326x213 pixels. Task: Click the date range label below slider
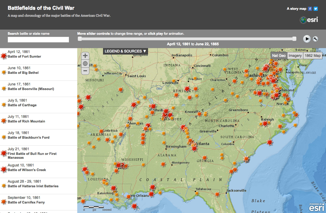(x=193, y=44)
